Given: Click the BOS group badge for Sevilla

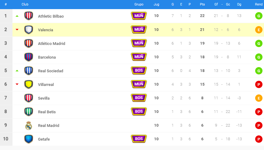Looking at the screenshot, I should [139, 98].
